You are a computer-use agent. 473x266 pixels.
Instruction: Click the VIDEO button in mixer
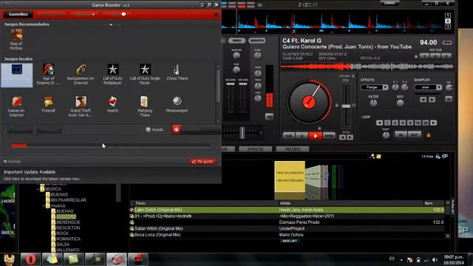coord(236,41)
